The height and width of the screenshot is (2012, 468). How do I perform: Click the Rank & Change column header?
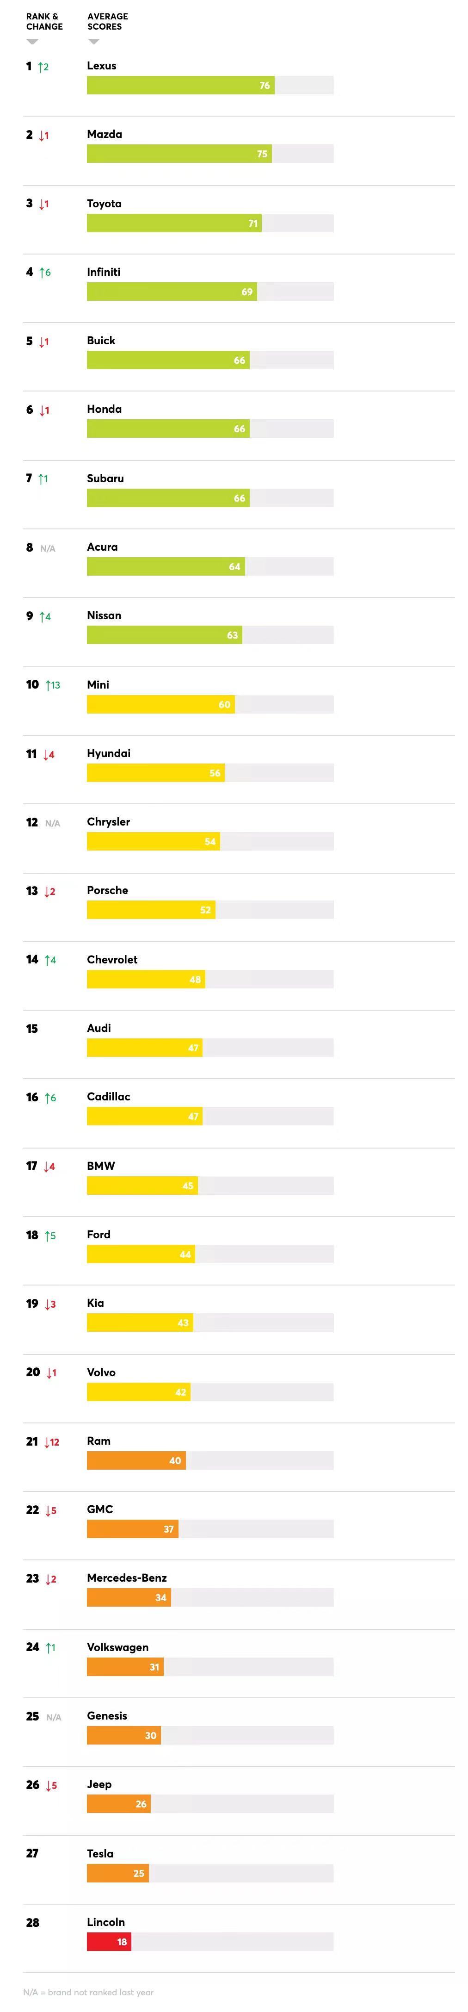tap(44, 21)
